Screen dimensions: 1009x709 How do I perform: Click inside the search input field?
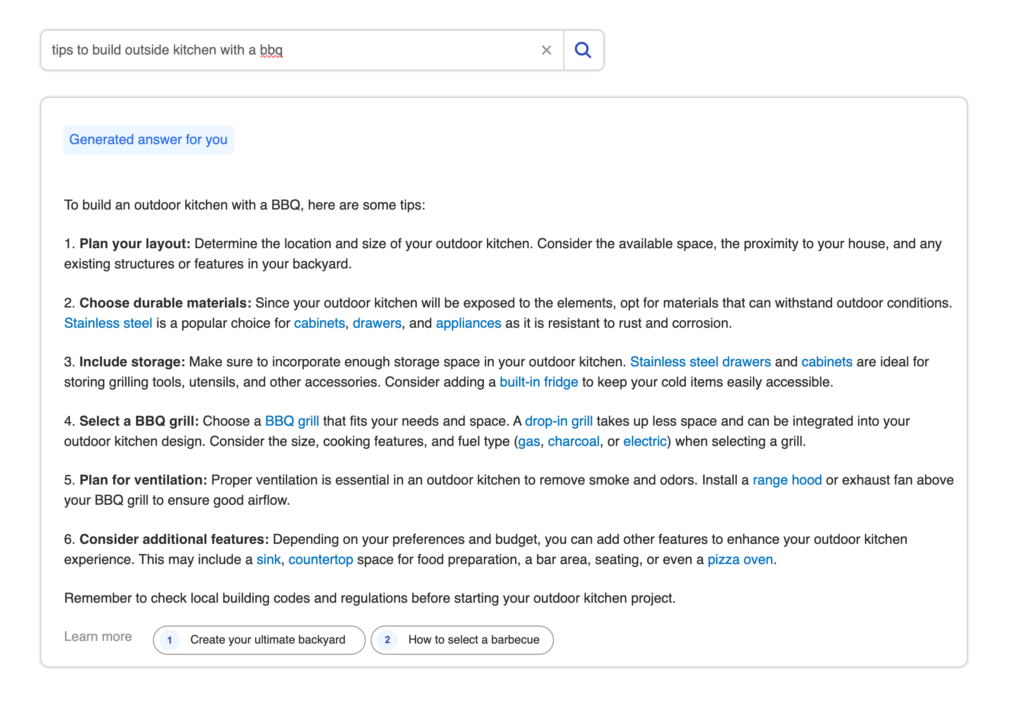pyautogui.click(x=264, y=50)
